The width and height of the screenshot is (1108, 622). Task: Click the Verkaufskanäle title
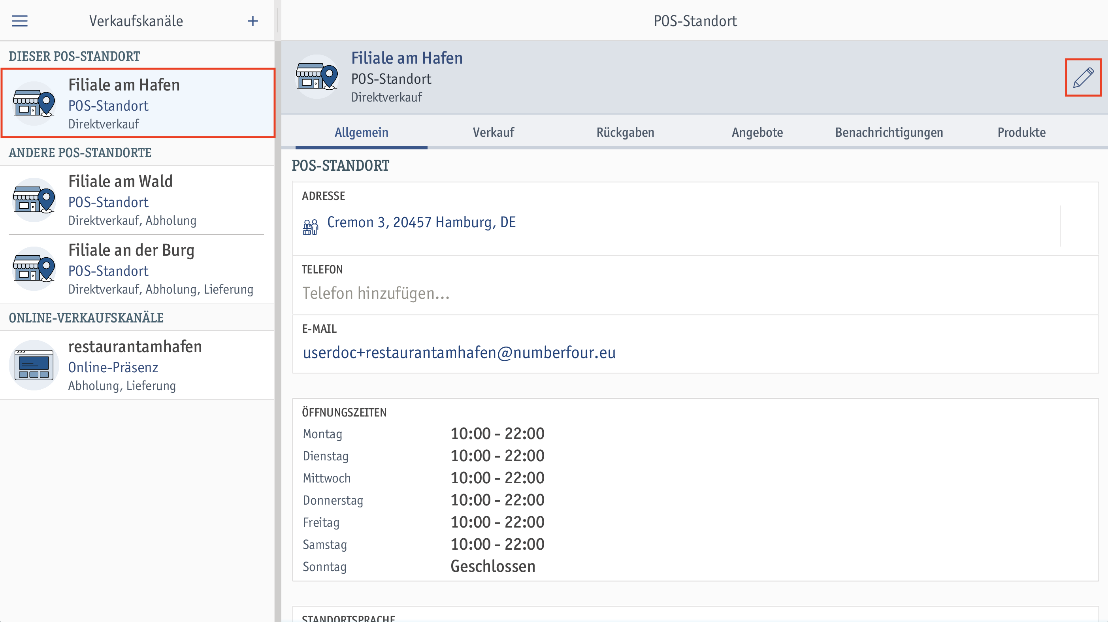coord(136,21)
